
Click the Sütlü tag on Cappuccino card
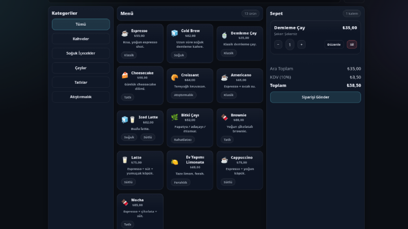(228, 182)
